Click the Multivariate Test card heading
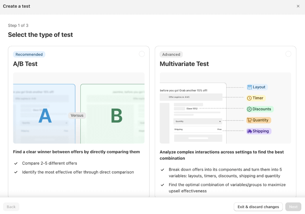The height and width of the screenshot is (214, 305). coord(184,64)
